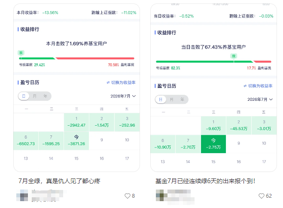Click 17.7% 盈利基民 label
Viewport: 283px width, 208px height.
tap(259, 68)
